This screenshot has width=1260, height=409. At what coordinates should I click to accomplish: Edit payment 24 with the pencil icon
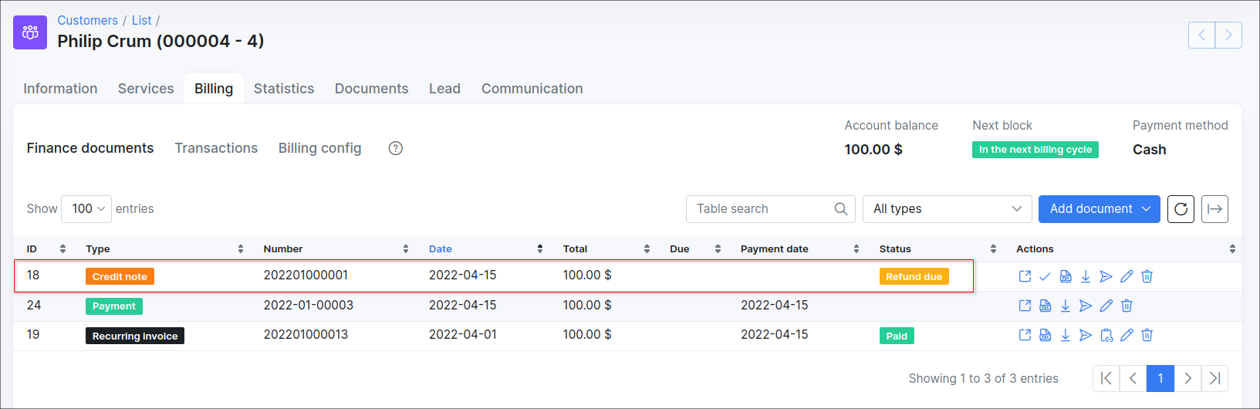point(1106,306)
